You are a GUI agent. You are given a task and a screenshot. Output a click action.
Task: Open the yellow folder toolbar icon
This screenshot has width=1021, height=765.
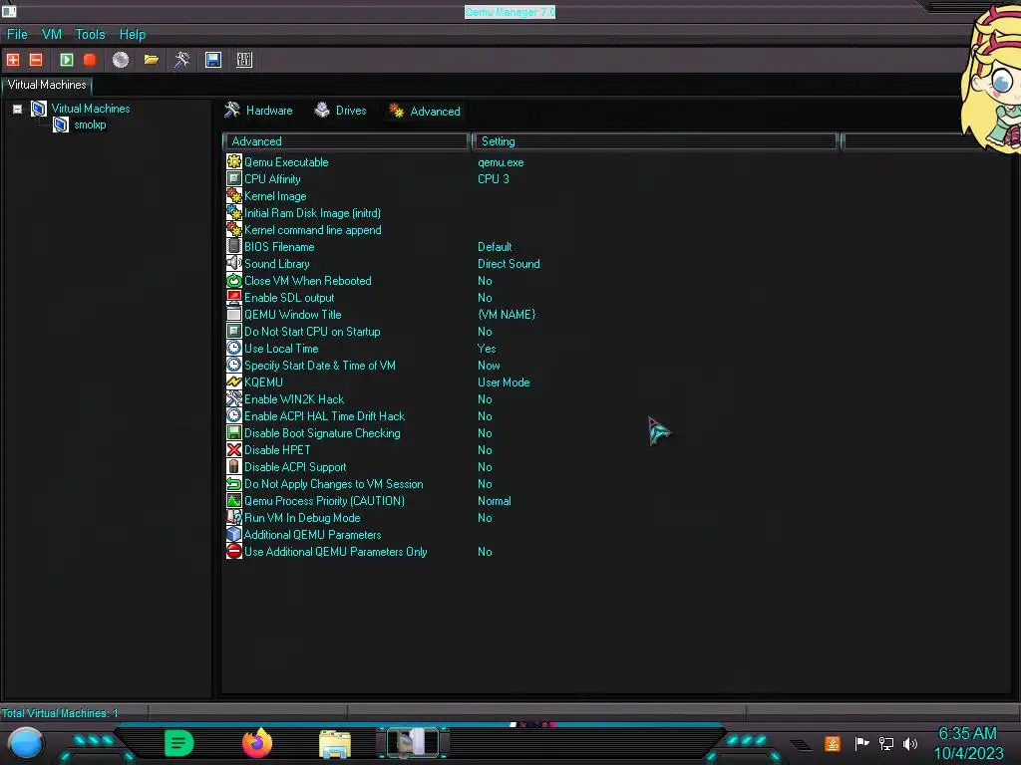click(x=152, y=60)
